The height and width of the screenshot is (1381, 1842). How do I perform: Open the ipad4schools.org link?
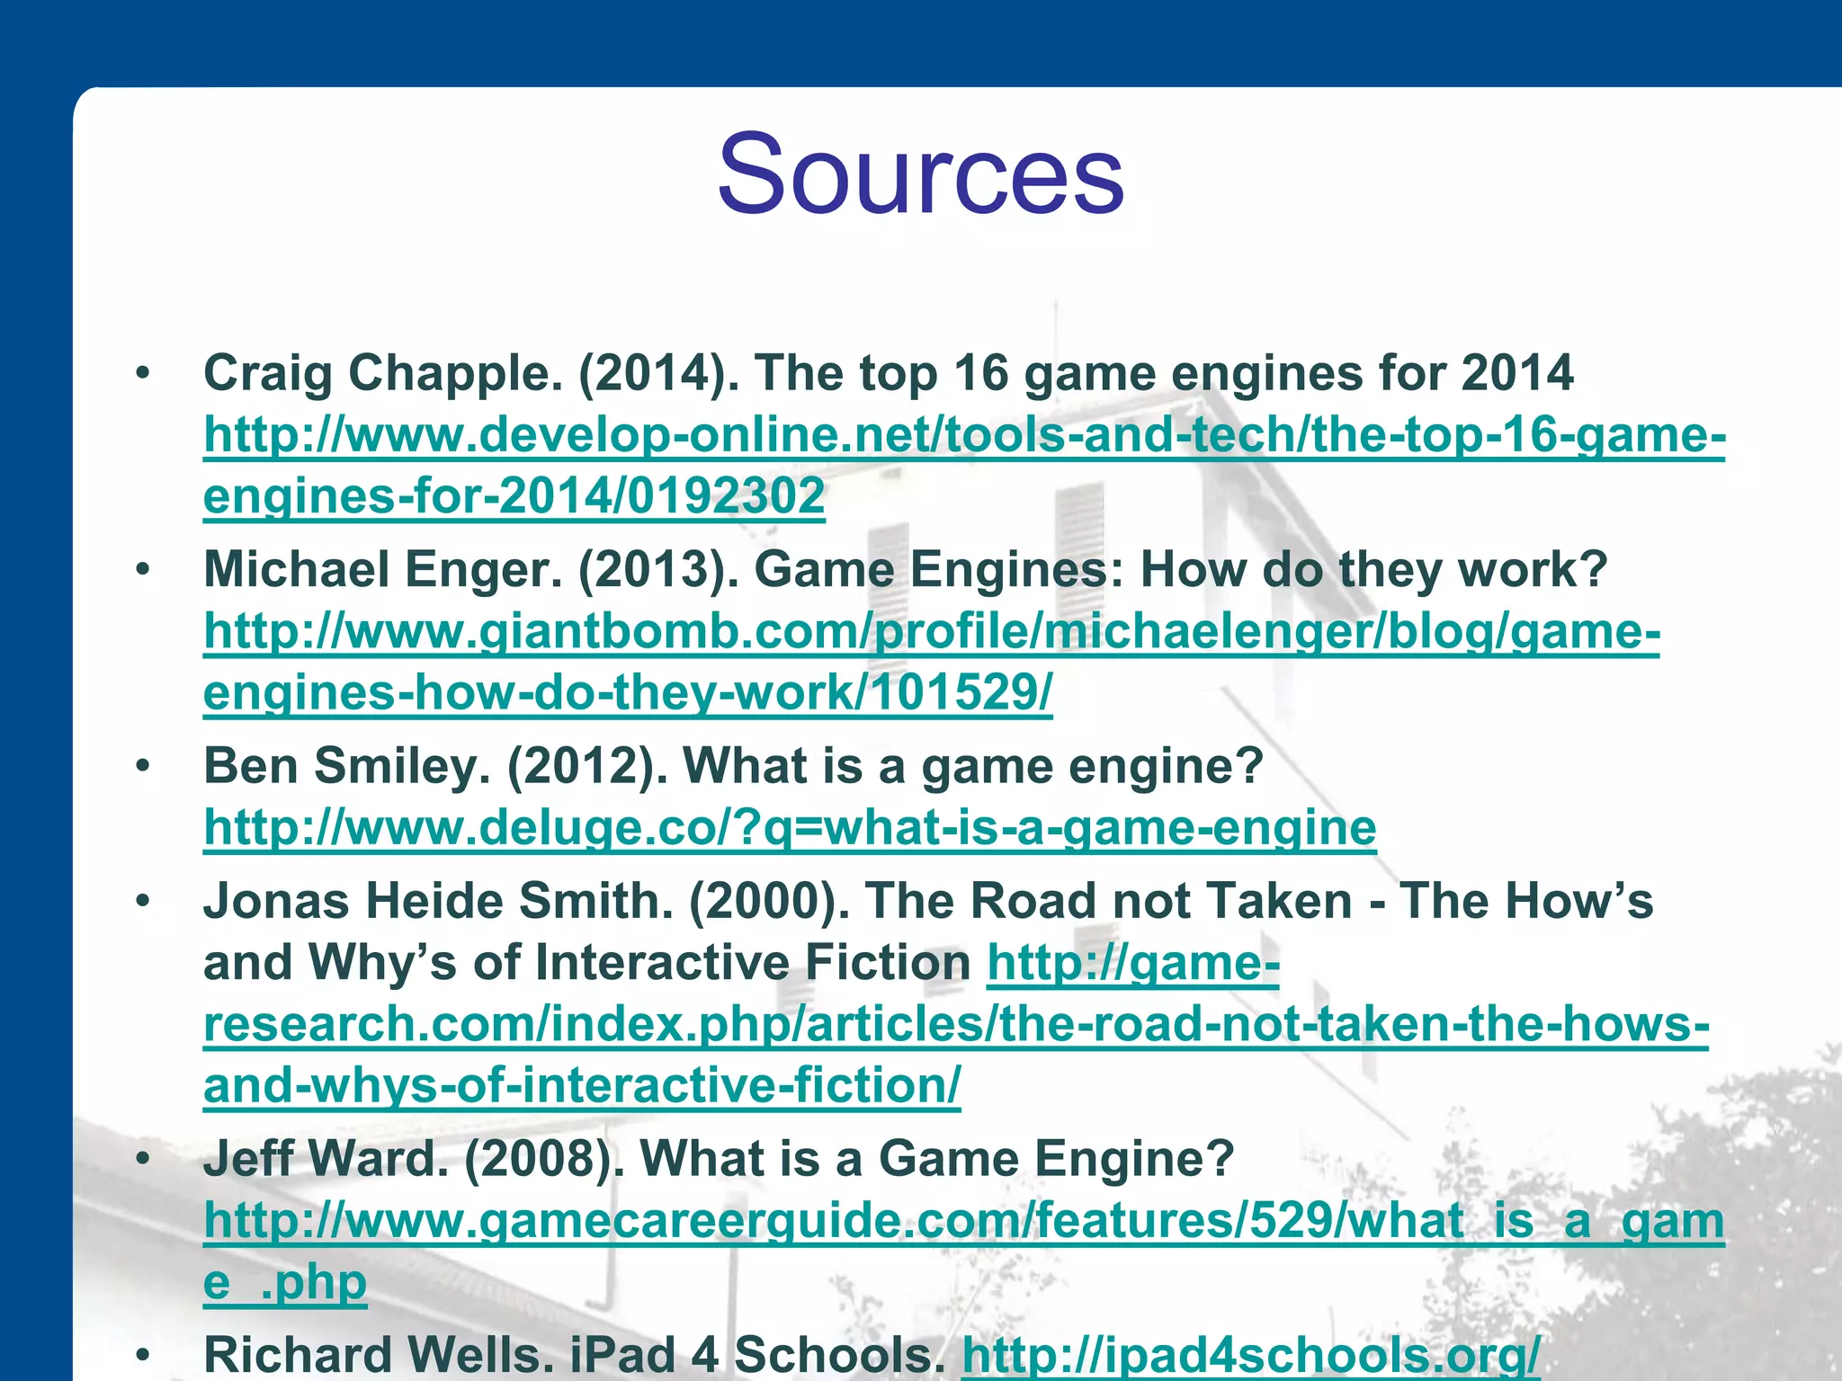click(x=1251, y=1355)
